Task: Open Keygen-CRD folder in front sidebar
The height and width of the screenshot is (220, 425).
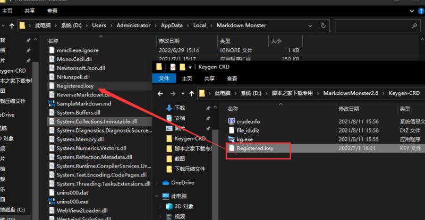Action: coord(190,138)
